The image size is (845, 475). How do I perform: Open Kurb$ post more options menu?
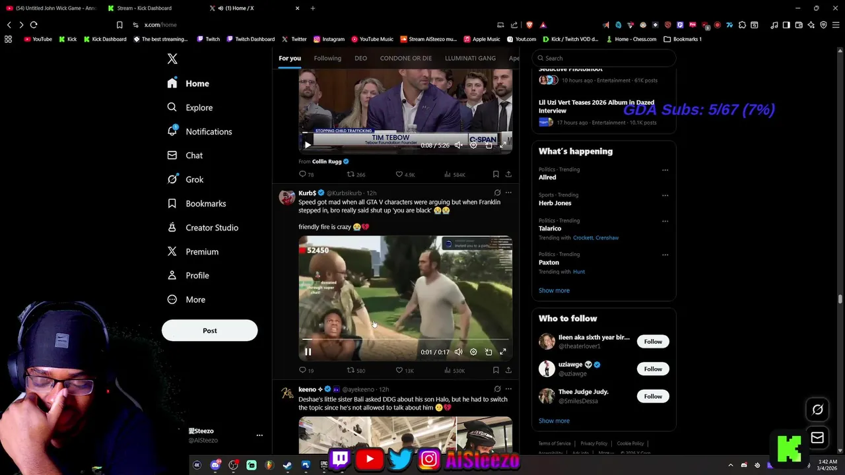[508, 193]
